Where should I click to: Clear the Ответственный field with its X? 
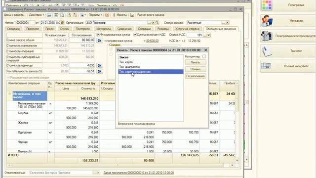(x=98, y=173)
